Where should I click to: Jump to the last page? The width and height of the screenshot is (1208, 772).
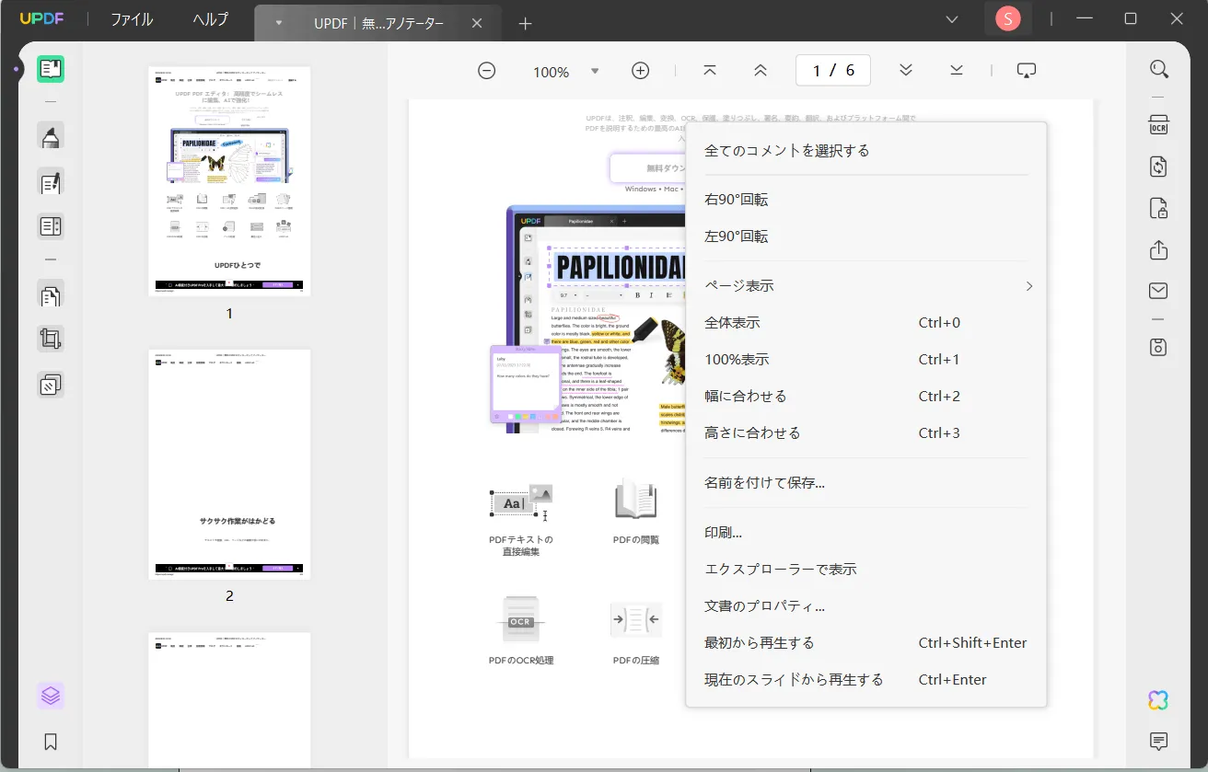(957, 71)
